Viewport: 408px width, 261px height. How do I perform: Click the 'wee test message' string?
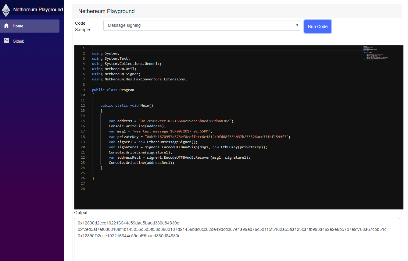click(171, 131)
